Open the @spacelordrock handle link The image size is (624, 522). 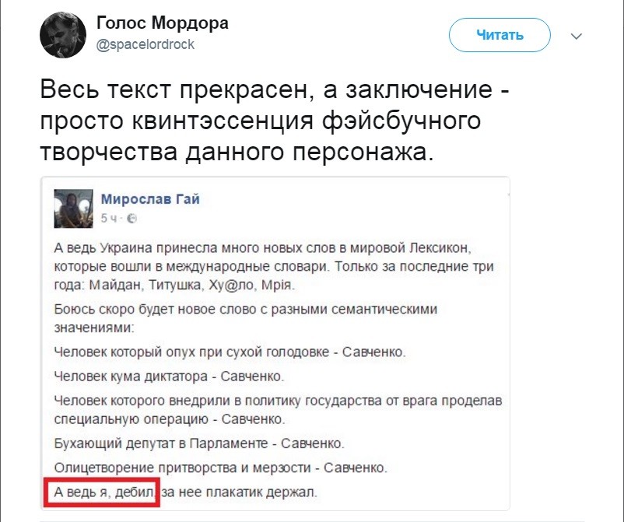[x=145, y=44]
